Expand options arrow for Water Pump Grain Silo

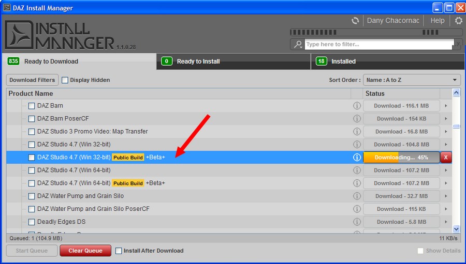pyautogui.click(x=446, y=196)
